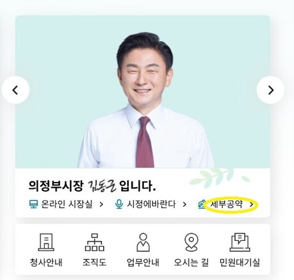
Task: Select the 오시는 길 menu label
Action: click(x=192, y=263)
